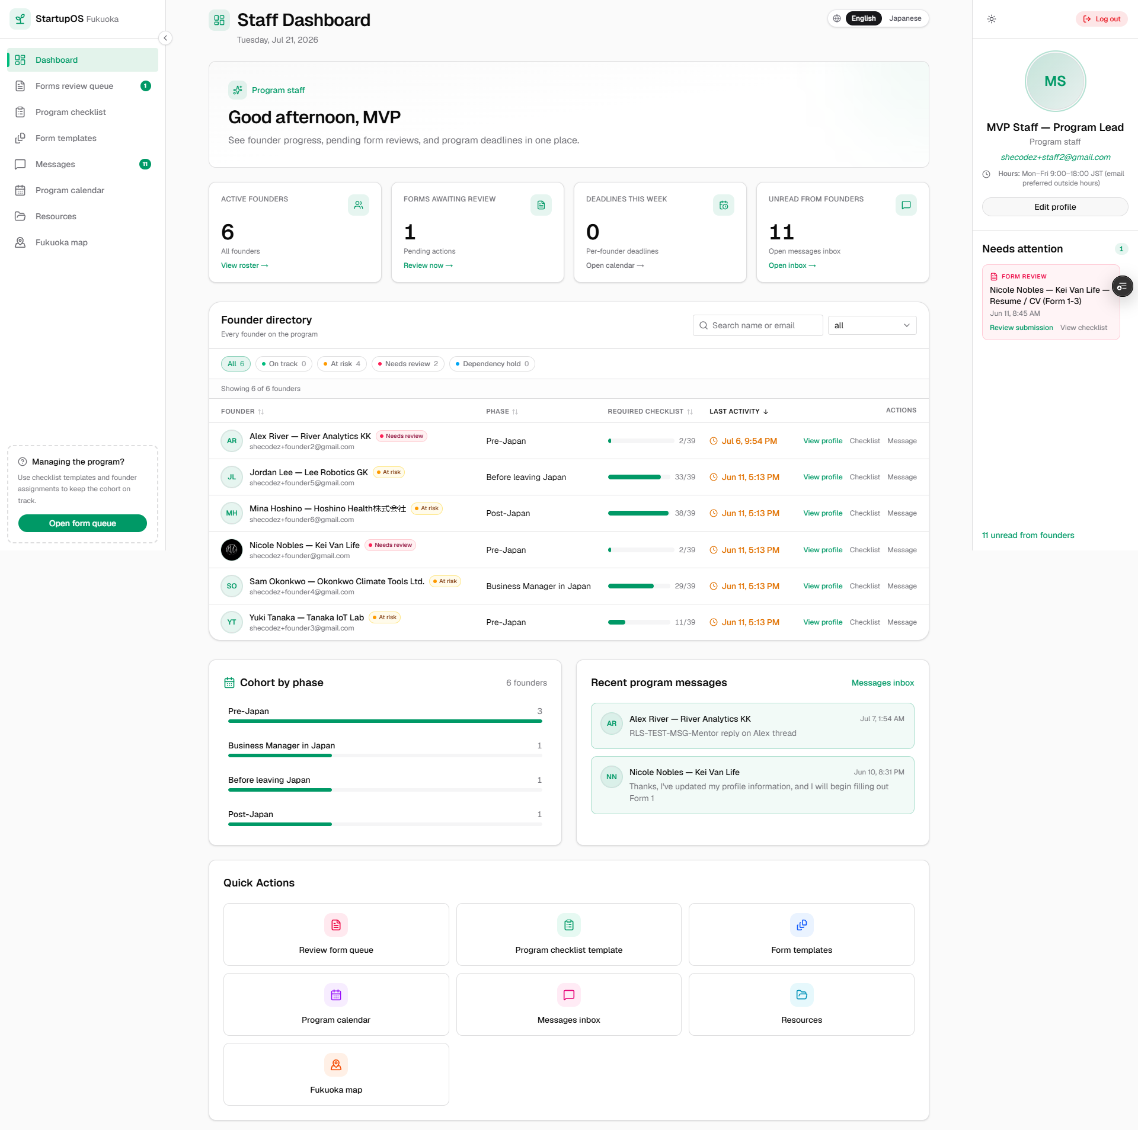Click the Cohort by phase calendar icon

click(x=229, y=683)
